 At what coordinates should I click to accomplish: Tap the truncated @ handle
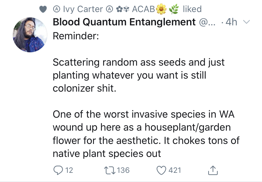207,22
